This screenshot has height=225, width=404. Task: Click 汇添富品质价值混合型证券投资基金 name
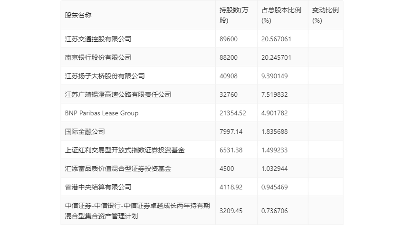[x=118, y=169]
